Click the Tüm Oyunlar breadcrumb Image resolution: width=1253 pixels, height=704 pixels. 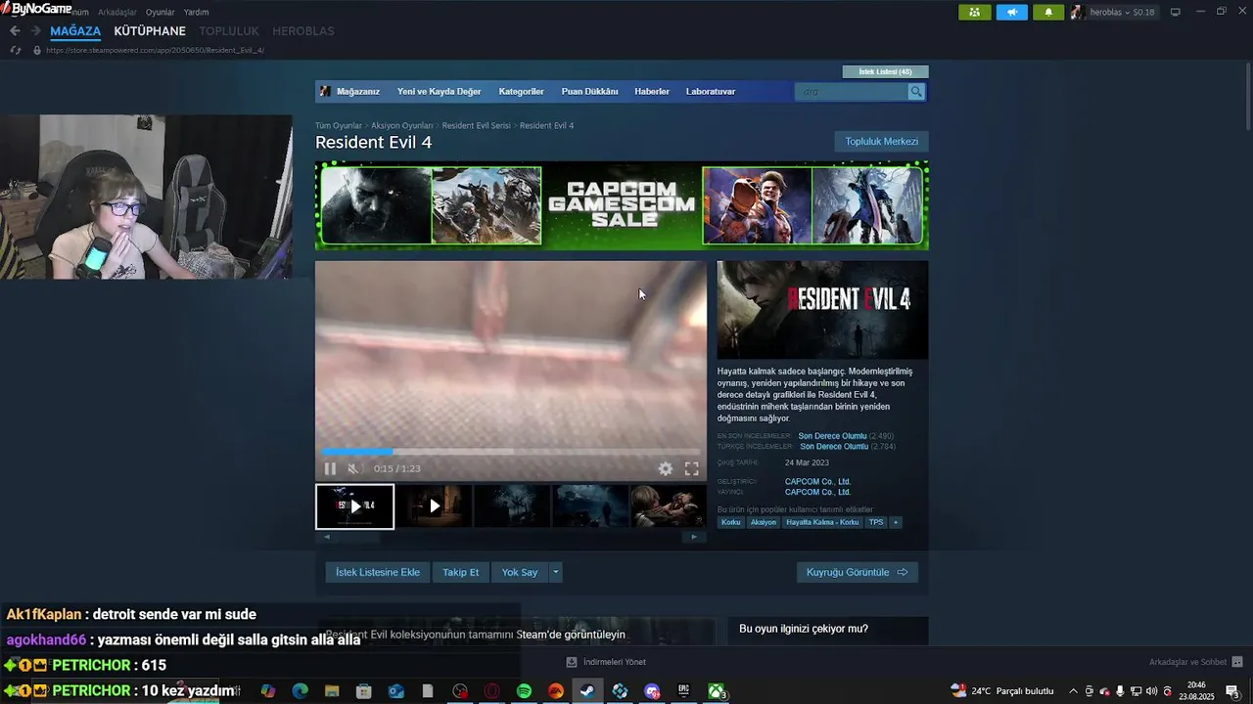pyautogui.click(x=339, y=125)
